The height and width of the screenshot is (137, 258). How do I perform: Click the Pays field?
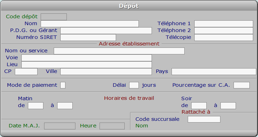click(214, 72)
